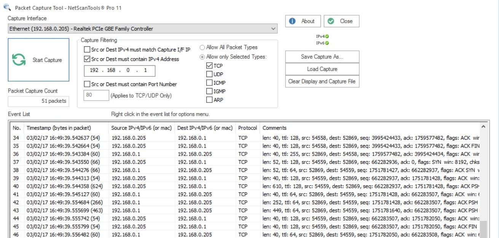This screenshot has width=499, height=238.
Task: Click the green check icon on Close button
Action: tap(331, 21)
